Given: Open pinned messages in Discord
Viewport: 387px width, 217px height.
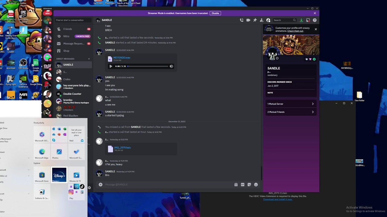Looking at the screenshot, I should tap(255, 20).
